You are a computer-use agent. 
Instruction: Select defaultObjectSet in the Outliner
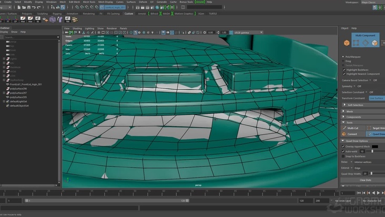coord(19,106)
